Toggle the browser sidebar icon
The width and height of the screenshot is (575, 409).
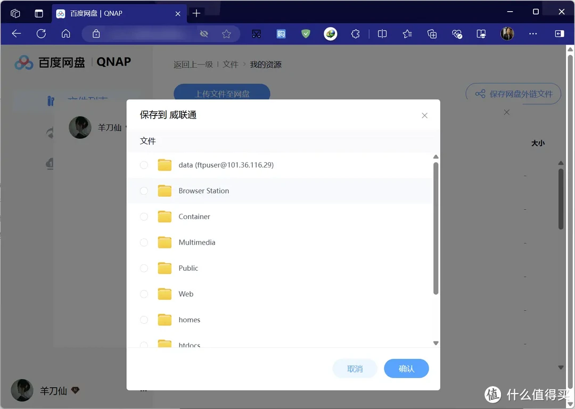[559, 34]
